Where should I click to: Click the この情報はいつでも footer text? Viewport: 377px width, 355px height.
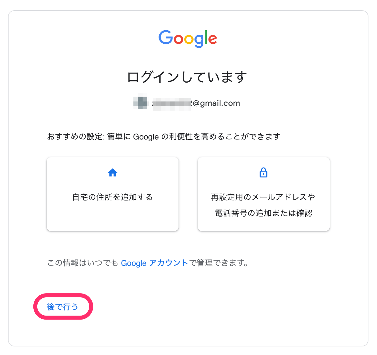point(83,263)
